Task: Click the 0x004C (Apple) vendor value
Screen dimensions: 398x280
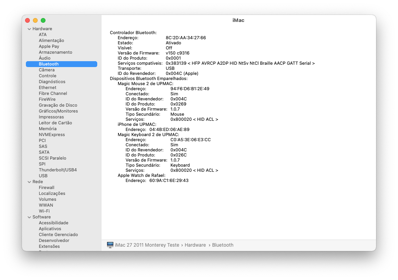Action: tap(182, 73)
